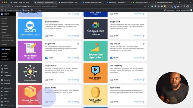The image size is (193, 108).
Task: Click New in the admin bar
Action: (x=39, y=10)
